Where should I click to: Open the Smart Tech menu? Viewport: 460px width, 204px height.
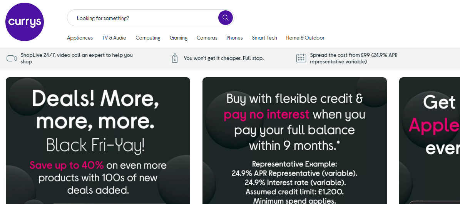click(264, 38)
